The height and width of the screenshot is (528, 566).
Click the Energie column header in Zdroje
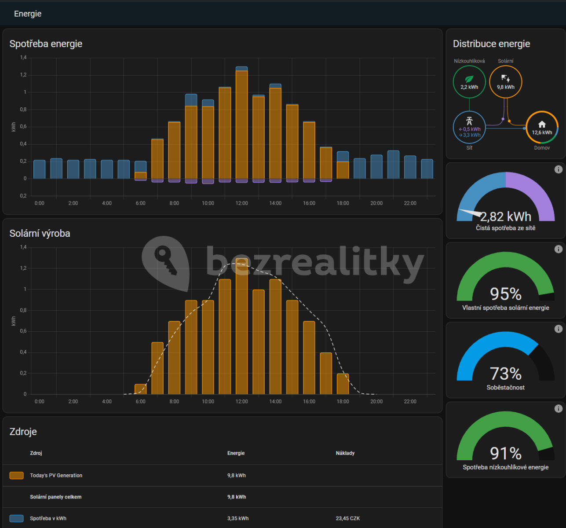tap(236, 453)
